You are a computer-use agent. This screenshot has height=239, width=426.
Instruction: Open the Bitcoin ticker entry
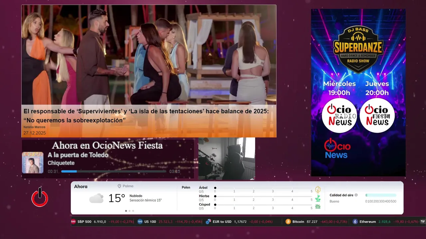coord(317,221)
